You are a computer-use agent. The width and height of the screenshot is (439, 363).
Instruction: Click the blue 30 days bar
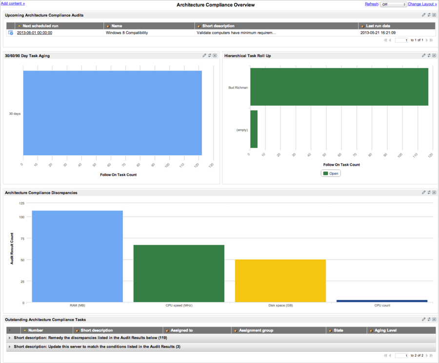pyautogui.click(x=113, y=113)
